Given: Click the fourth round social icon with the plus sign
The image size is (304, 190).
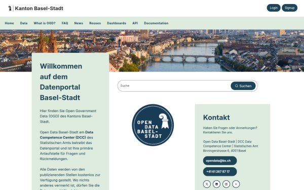Looking at the screenshot, I should (x=236, y=184).
